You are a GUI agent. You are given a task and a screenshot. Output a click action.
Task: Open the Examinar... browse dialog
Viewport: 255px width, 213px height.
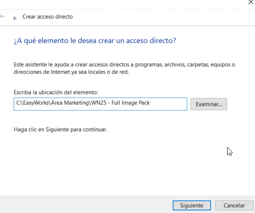[x=208, y=104]
